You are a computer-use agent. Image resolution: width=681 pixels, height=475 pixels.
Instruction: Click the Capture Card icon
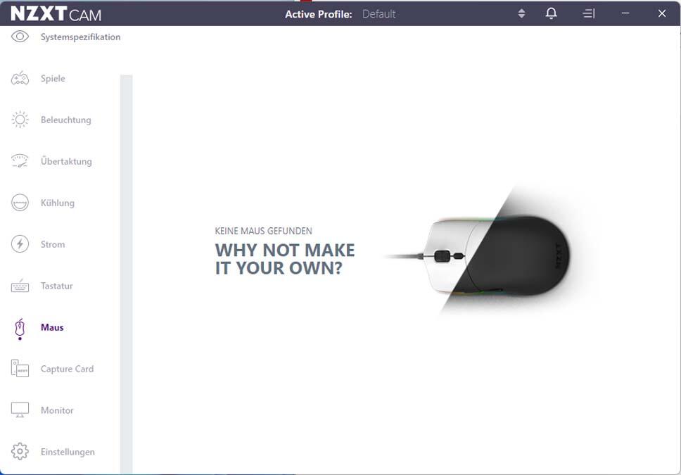click(x=20, y=369)
